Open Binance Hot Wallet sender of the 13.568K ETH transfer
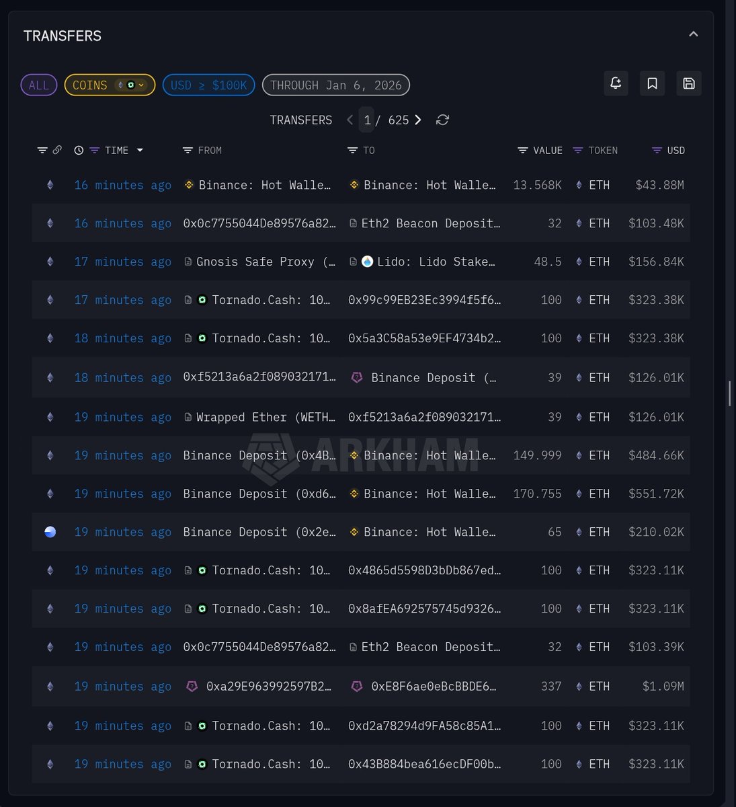This screenshot has height=807, width=736. click(265, 185)
